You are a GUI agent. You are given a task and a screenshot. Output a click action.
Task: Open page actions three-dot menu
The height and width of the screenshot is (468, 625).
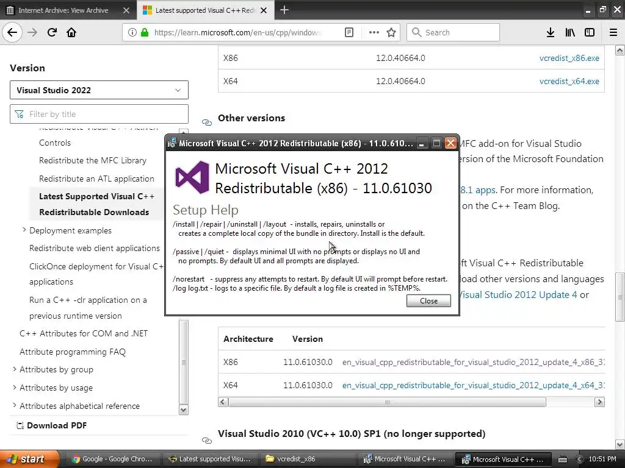pos(374,32)
